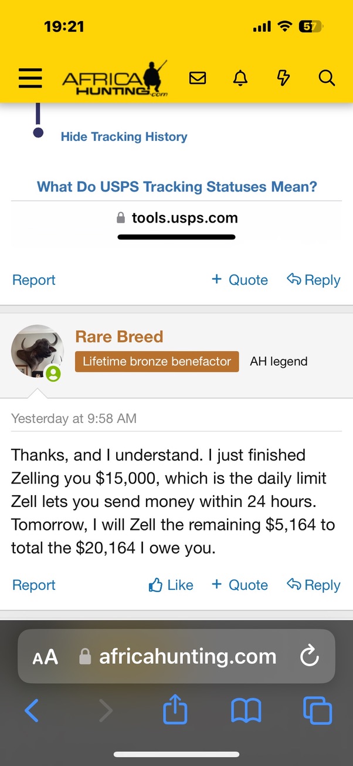Open What Do USPS Tracking Statuses Mean

point(176,187)
